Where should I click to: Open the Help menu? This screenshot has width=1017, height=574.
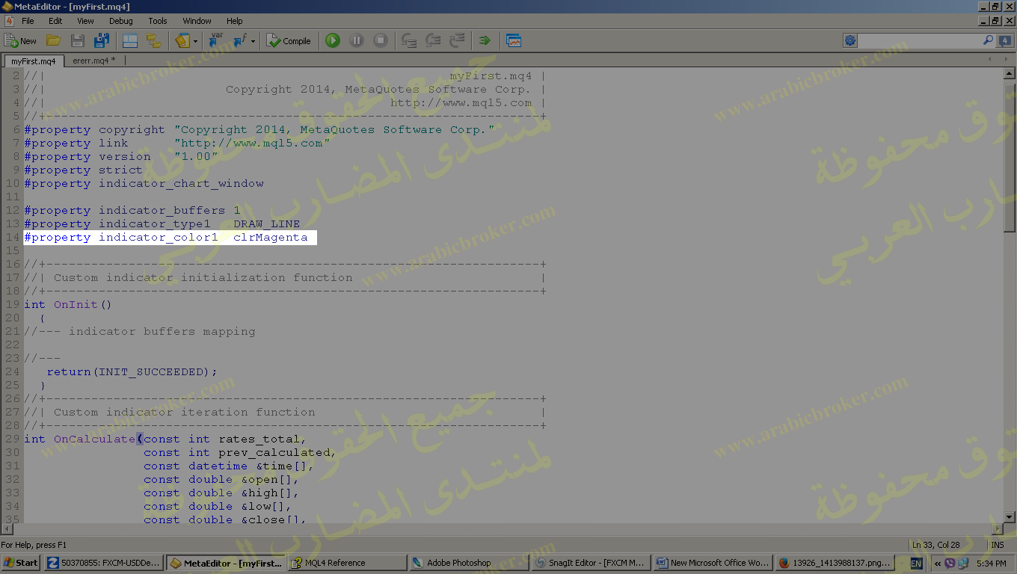[235, 21]
